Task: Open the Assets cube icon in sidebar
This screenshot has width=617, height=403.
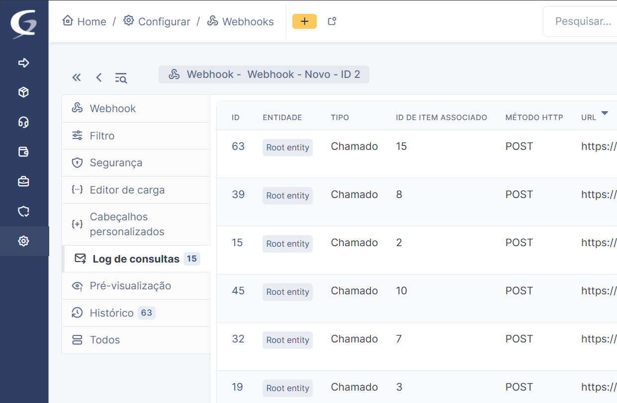Action: point(23,92)
